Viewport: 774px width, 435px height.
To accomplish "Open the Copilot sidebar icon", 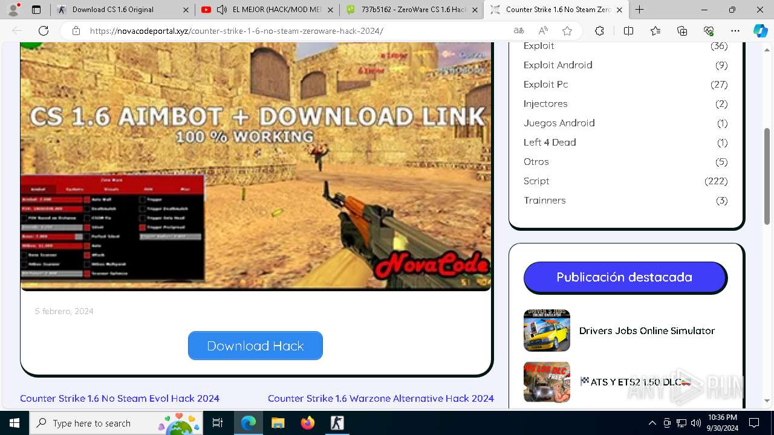I will click(760, 31).
